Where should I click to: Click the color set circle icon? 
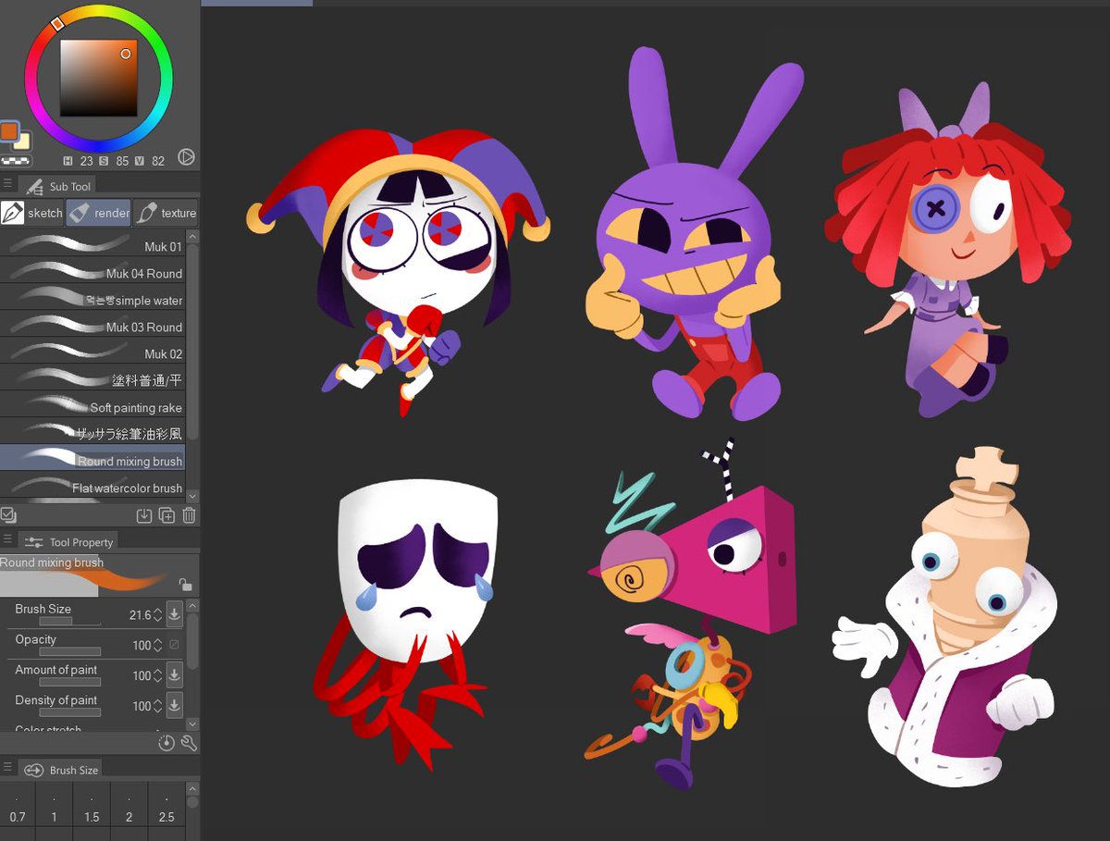click(186, 158)
